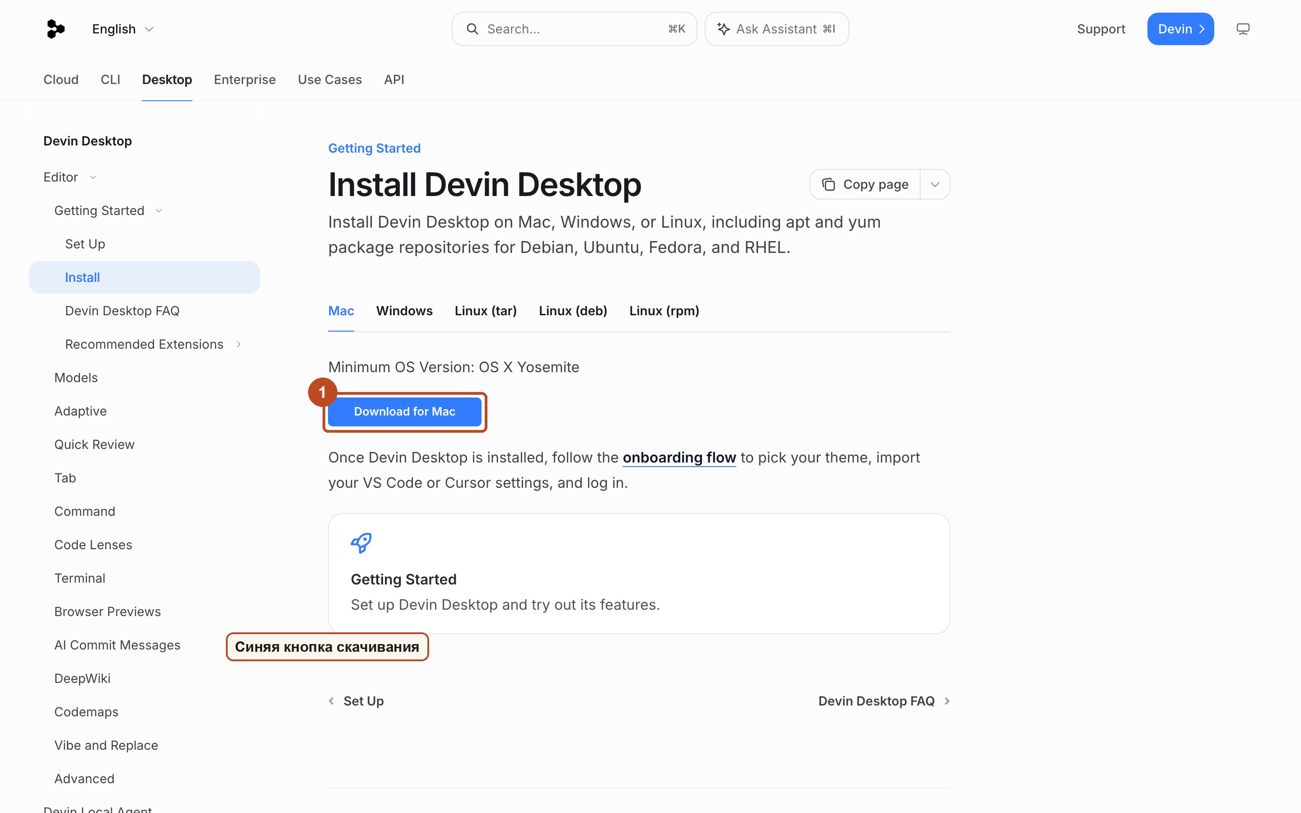
Task: Open DeepWiki in the sidebar
Action: click(x=82, y=678)
